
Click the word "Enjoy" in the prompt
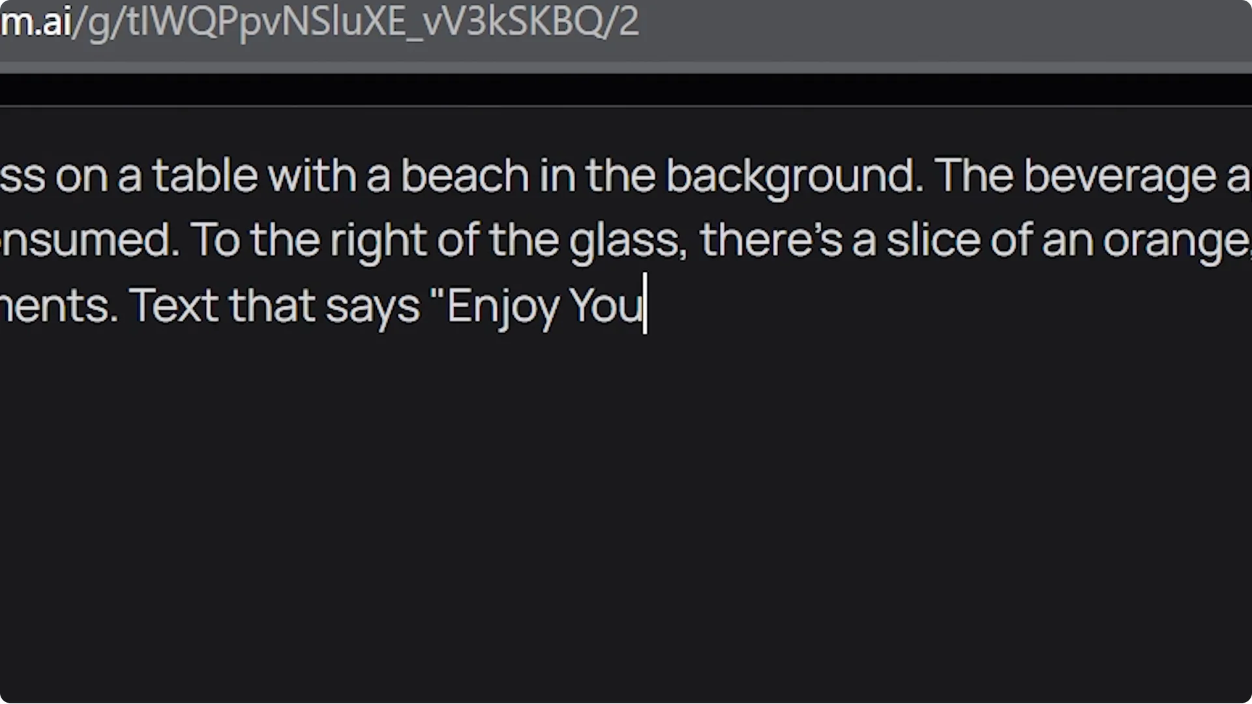[502, 305]
